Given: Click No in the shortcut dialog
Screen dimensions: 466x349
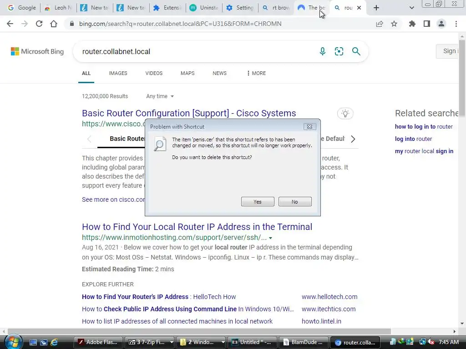Looking at the screenshot, I should click(x=295, y=201).
